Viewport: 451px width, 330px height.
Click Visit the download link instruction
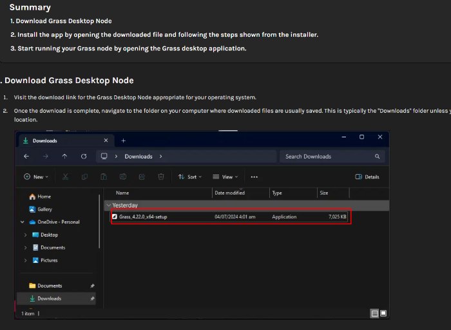tap(135, 97)
